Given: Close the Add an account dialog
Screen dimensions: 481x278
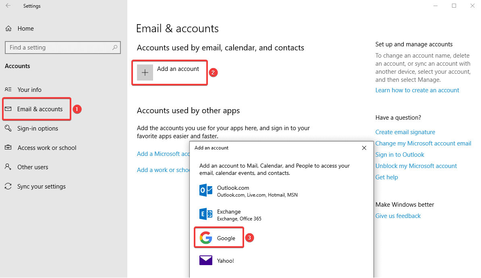Looking at the screenshot, I should pyautogui.click(x=364, y=148).
